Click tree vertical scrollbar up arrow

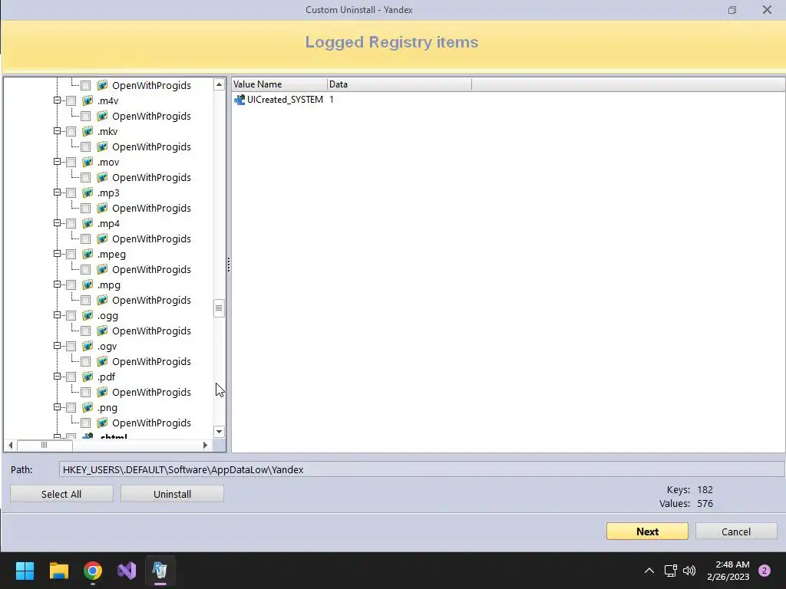tap(219, 84)
